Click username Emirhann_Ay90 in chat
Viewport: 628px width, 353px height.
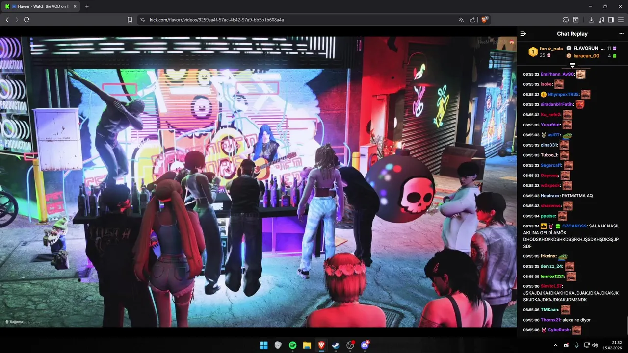(x=557, y=74)
